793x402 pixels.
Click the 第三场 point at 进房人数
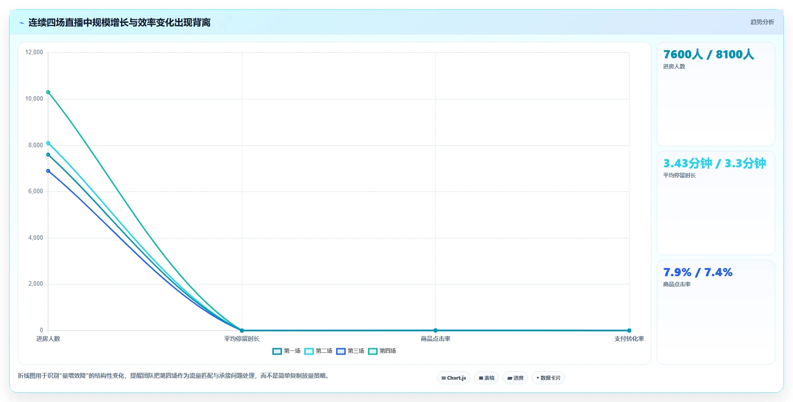tap(48, 171)
